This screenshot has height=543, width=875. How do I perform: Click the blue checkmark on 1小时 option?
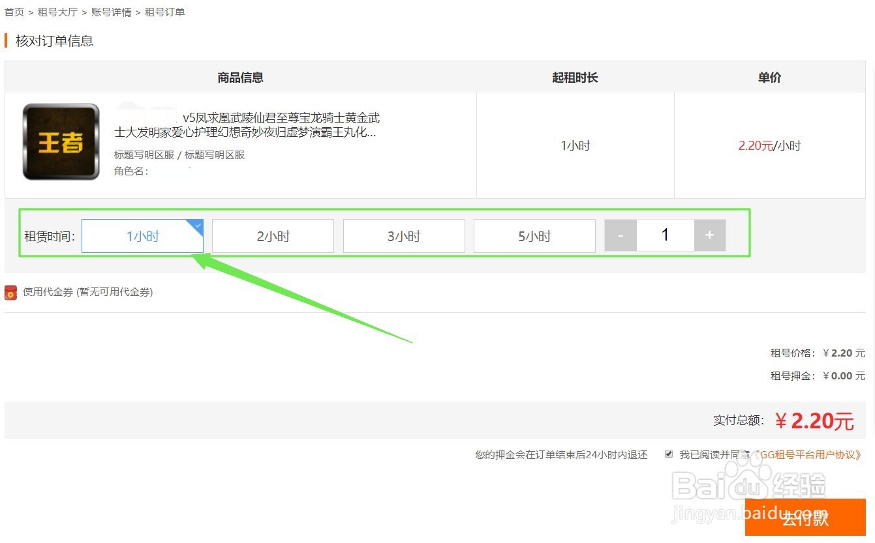[x=198, y=224]
